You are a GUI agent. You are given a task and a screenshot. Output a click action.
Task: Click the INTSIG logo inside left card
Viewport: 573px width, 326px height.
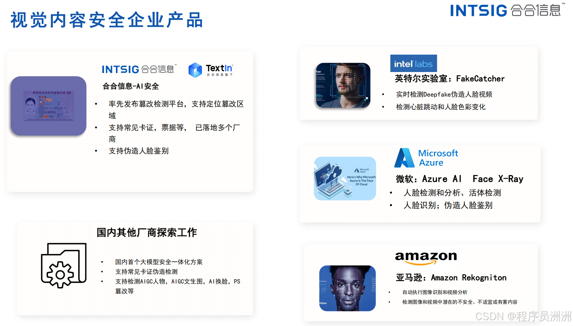[139, 69]
